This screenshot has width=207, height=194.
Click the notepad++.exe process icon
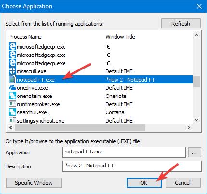point(13,80)
